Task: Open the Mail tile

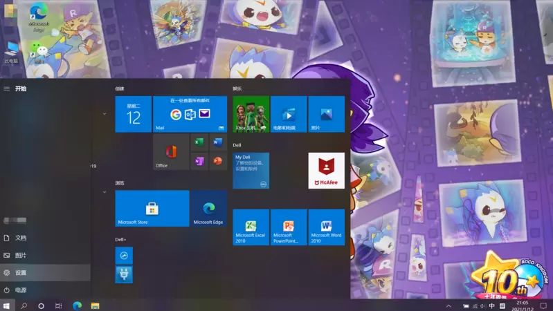Action: click(190, 114)
